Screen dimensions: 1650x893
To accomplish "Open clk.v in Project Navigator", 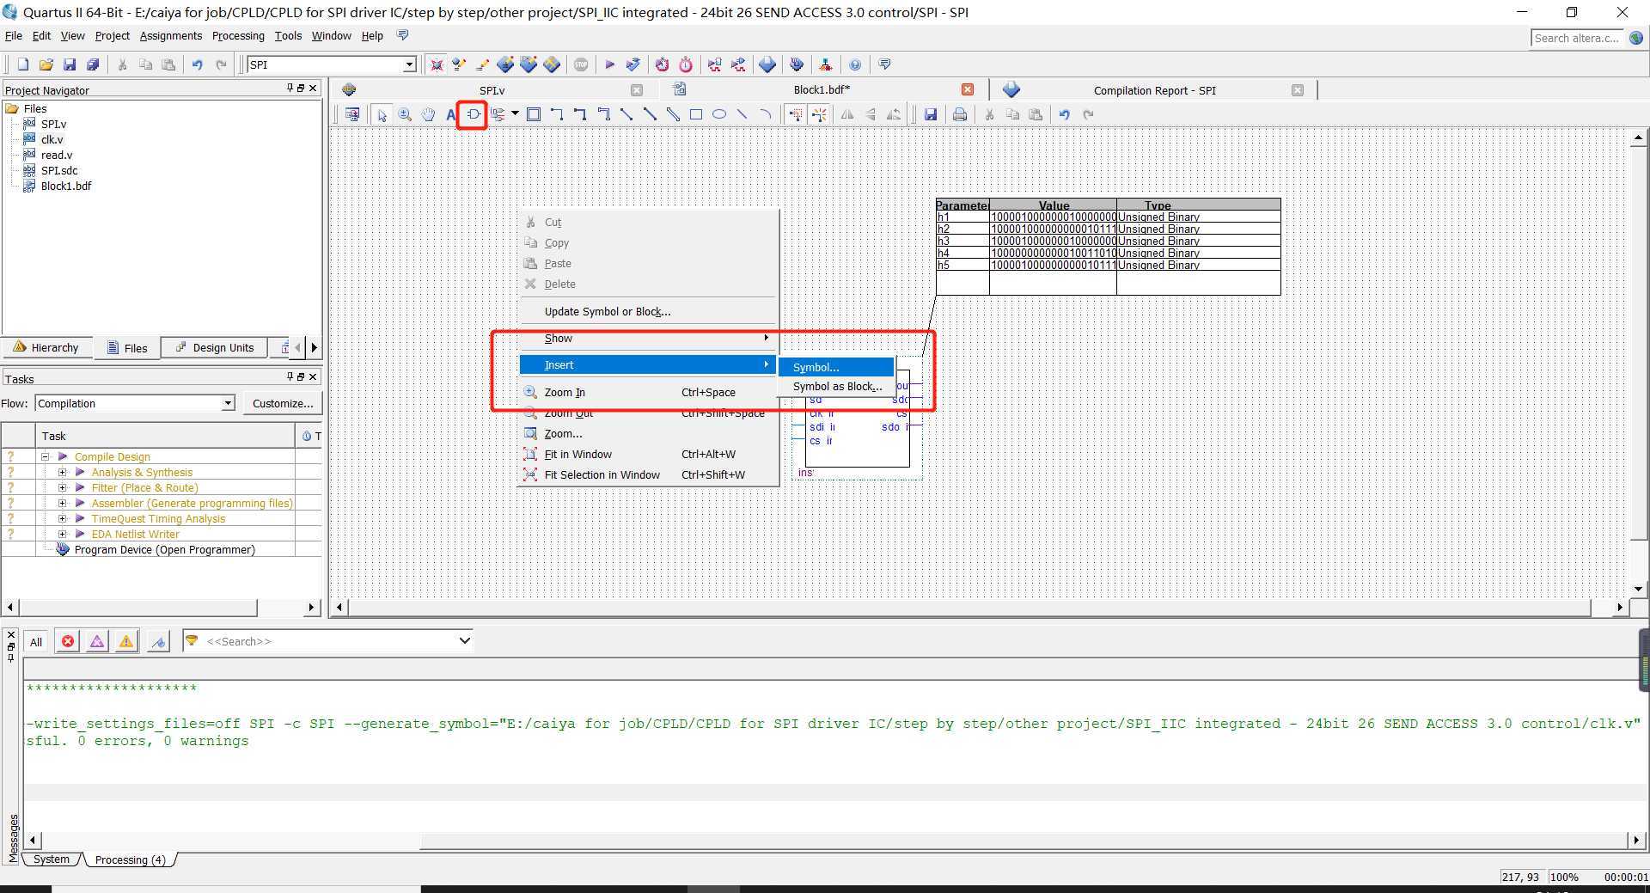I will (52, 139).
